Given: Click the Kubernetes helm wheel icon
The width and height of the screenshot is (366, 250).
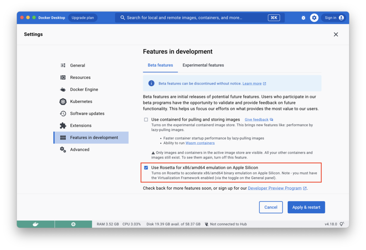Looking at the screenshot, I should click(x=63, y=101).
